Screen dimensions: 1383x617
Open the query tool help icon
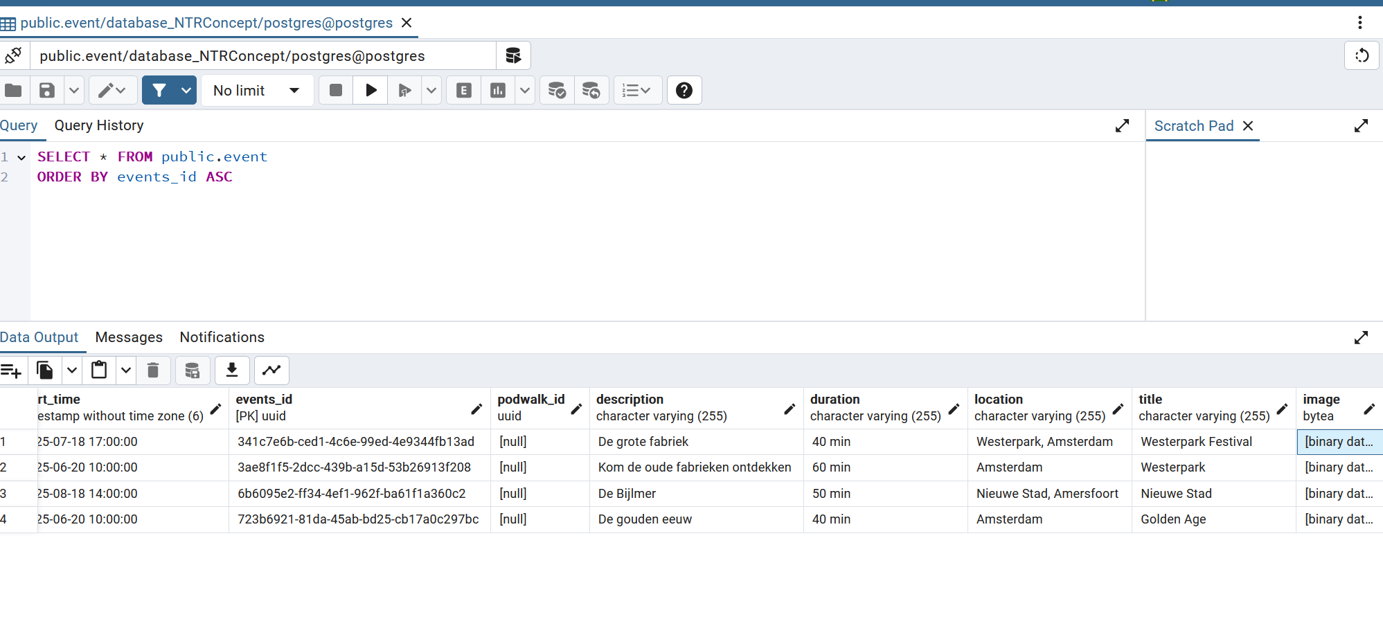pyautogui.click(x=684, y=91)
